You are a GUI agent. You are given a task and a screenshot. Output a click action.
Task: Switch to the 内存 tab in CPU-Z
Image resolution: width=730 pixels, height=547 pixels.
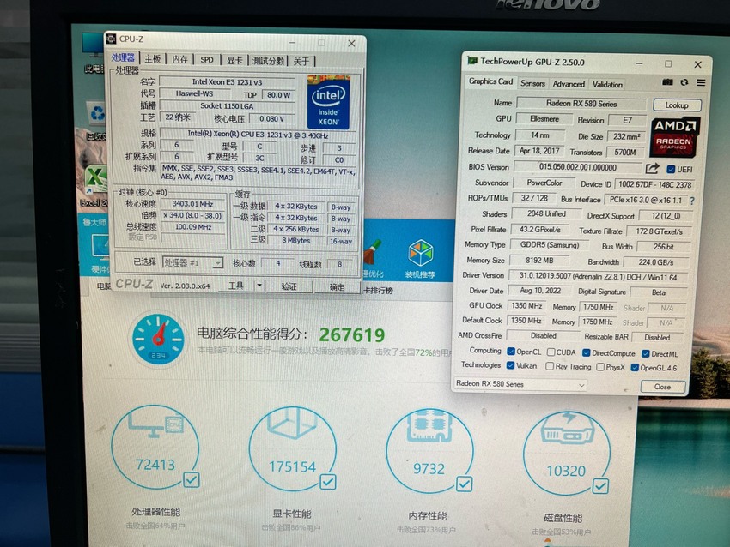click(179, 59)
